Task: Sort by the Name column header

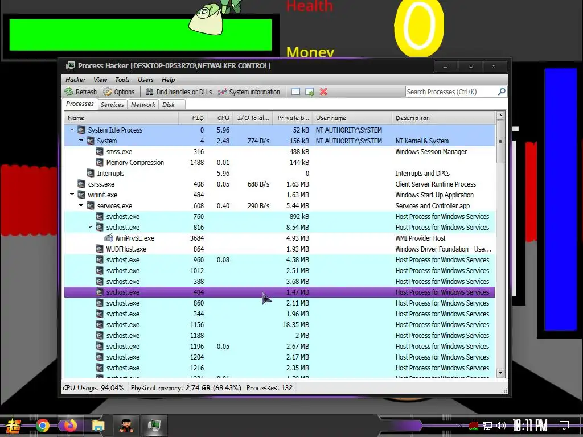Action: tap(121, 118)
